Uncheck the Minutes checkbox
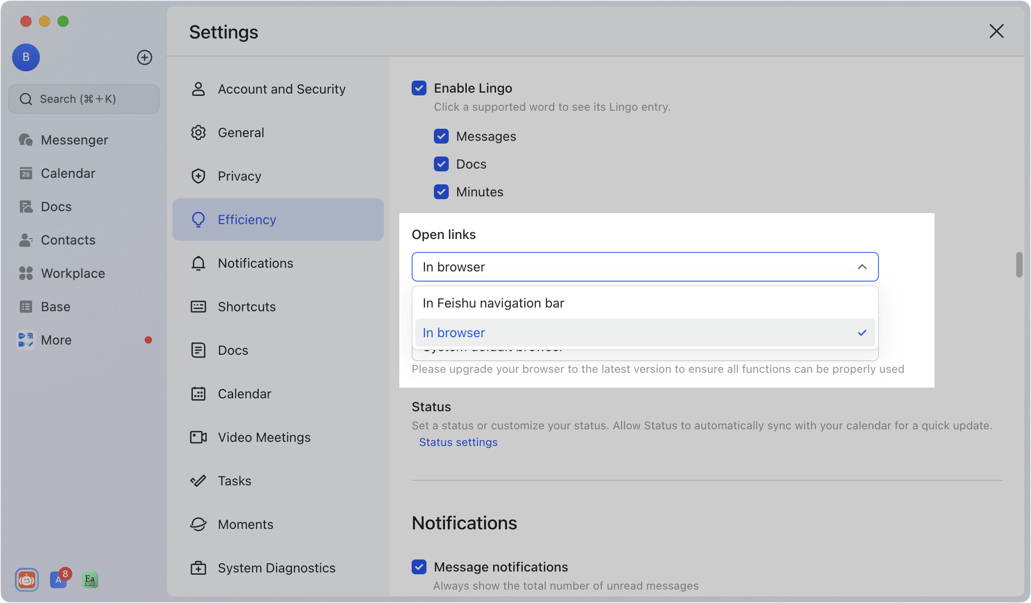Screen dimensions: 1031x603 [441, 191]
